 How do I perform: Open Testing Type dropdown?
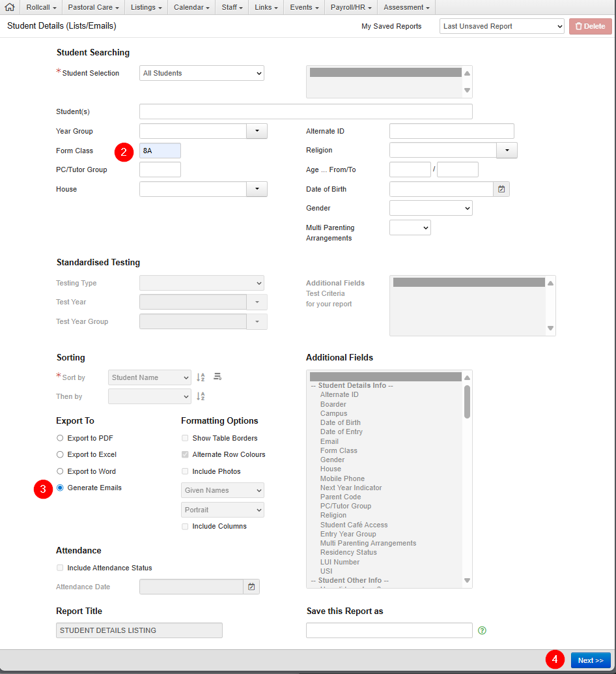[x=202, y=283]
